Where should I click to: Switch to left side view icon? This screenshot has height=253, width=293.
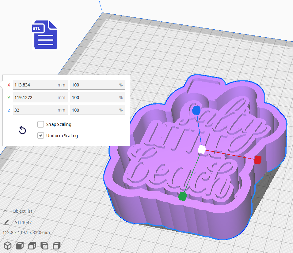(x=44, y=245)
